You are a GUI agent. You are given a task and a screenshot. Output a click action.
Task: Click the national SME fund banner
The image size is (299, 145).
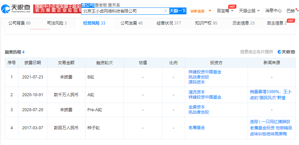point(57,9)
